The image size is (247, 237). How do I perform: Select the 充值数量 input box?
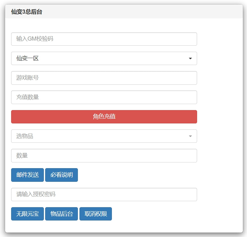(x=104, y=97)
